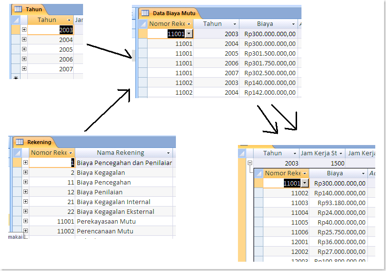Screen dimensions: 386x271
Task: Expand Perencanaan Mutu row
Action: (x=25, y=230)
